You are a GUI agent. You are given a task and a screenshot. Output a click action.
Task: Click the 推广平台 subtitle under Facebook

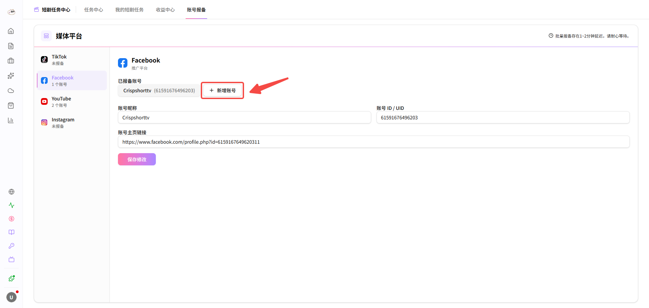[140, 68]
